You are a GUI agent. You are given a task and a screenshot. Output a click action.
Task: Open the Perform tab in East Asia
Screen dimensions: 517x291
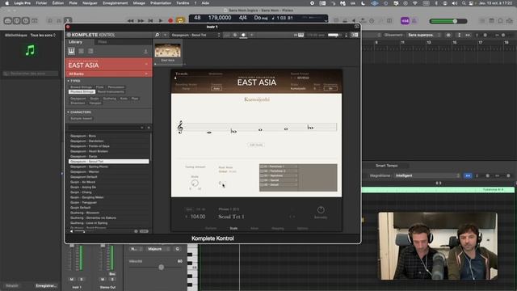211,228
